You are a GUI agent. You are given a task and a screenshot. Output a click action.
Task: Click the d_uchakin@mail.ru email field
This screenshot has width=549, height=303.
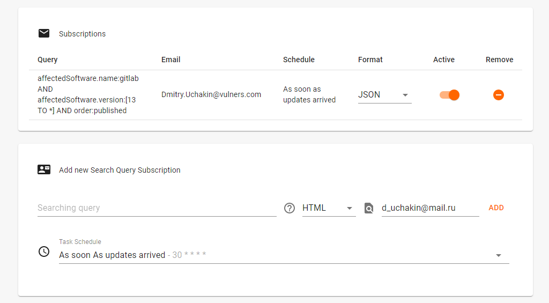pos(430,208)
